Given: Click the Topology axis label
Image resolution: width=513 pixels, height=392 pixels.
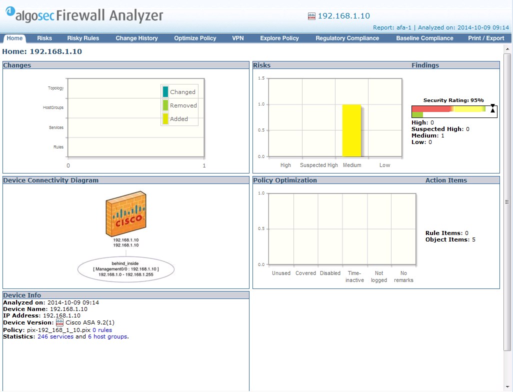Looking at the screenshot, I should click(55, 88).
